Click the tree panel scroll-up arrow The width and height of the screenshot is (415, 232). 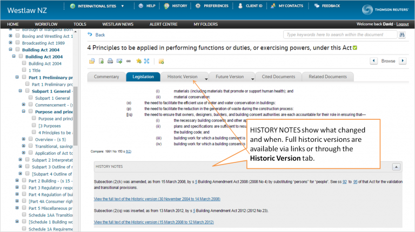[x=76, y=31]
